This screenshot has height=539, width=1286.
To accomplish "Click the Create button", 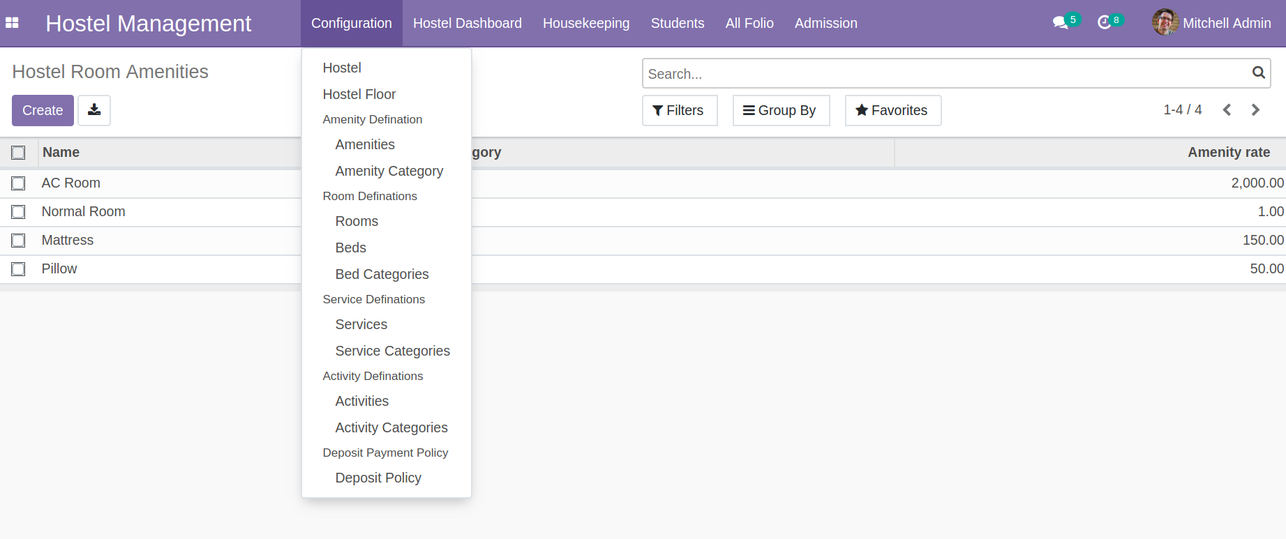I will (43, 110).
